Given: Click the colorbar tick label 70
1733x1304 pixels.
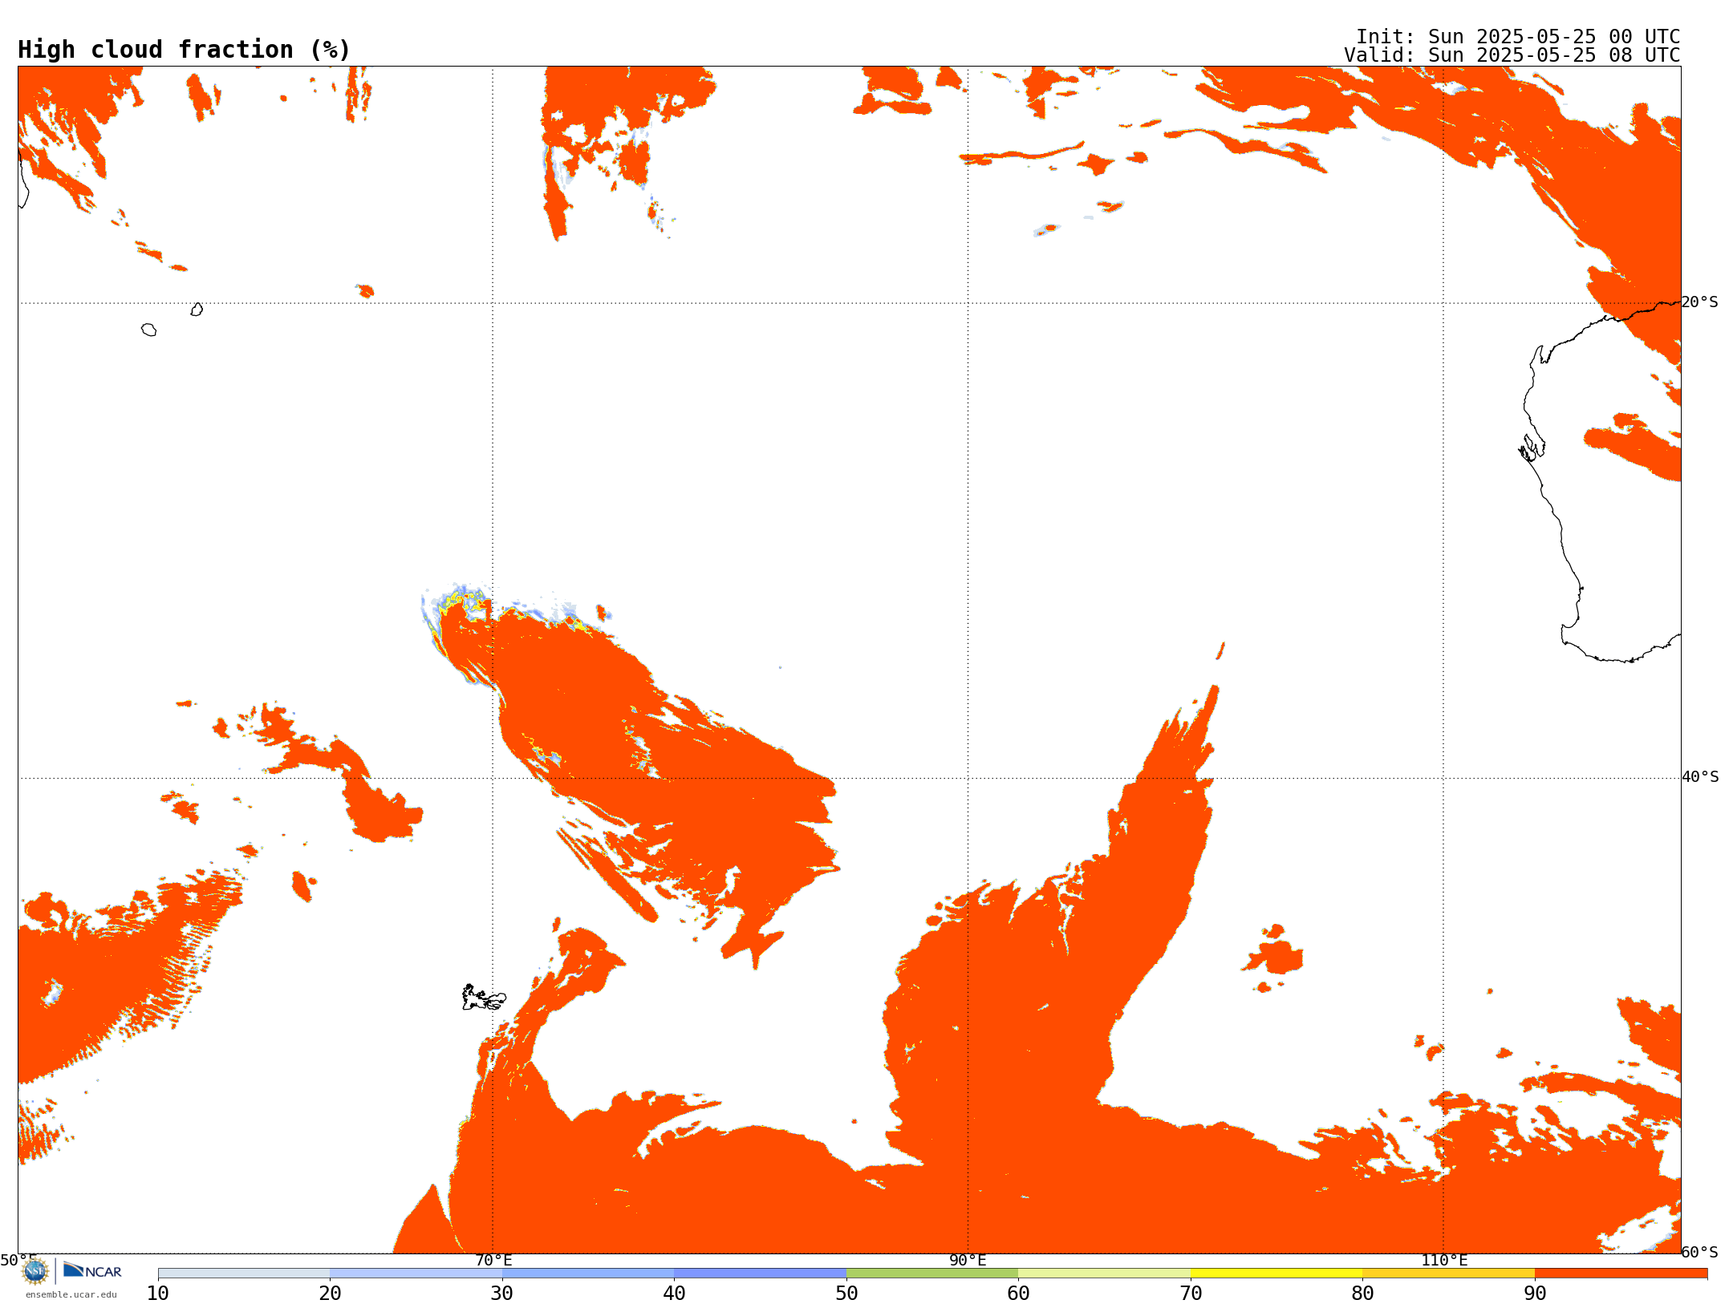Looking at the screenshot, I should coord(1191,1294).
